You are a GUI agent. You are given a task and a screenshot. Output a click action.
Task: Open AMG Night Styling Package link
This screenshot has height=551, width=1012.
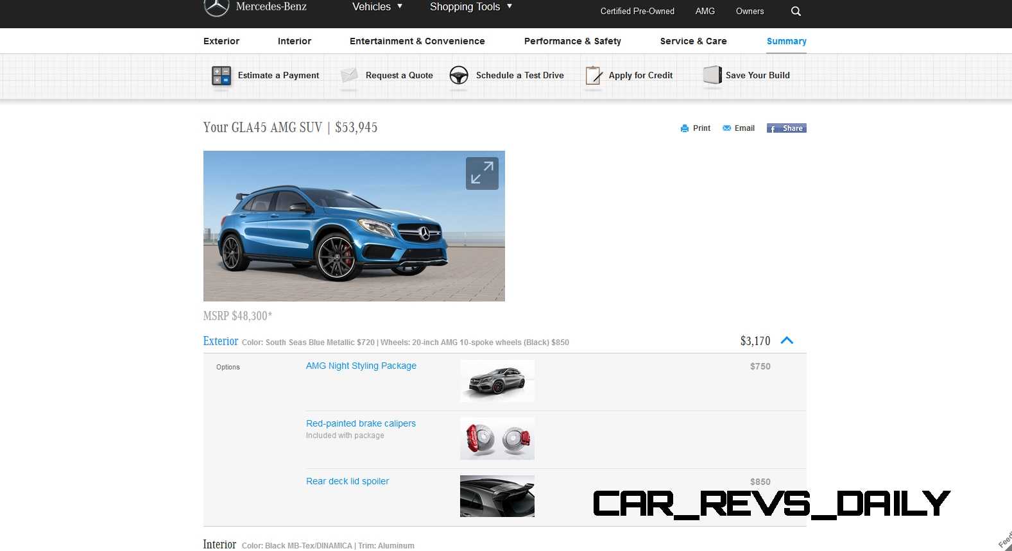361,366
